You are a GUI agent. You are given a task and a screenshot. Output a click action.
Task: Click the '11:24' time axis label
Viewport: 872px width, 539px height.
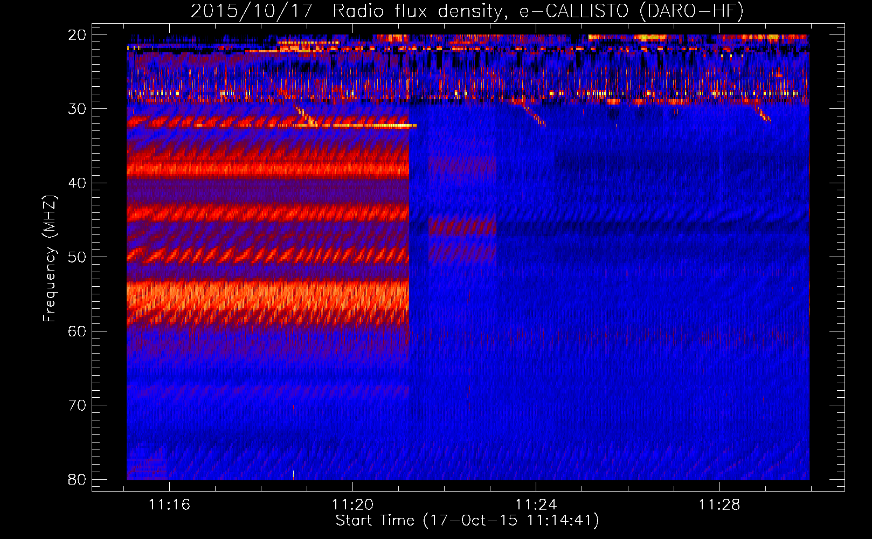(536, 505)
